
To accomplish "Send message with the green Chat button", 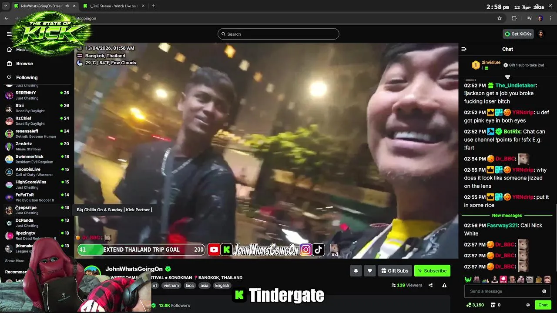I will 543,305.
